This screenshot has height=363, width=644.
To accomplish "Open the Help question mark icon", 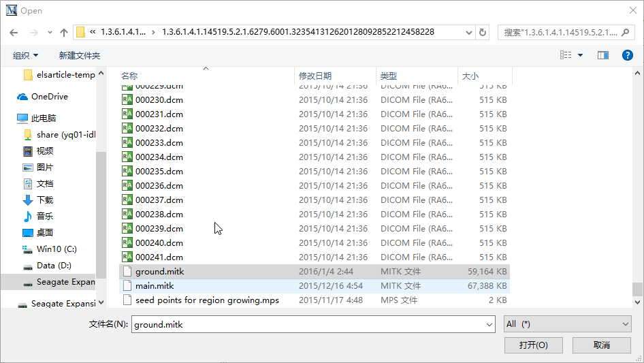I will (x=628, y=55).
